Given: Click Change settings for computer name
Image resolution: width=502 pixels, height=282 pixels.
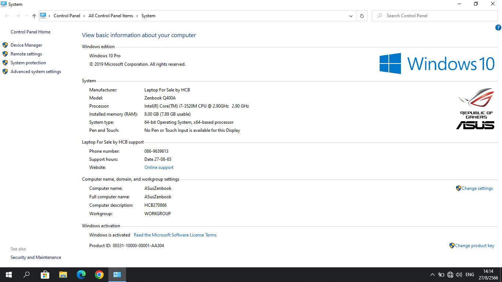Looking at the screenshot, I should pyautogui.click(x=477, y=188).
